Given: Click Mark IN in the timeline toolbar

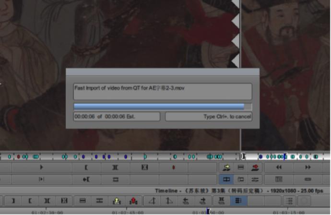Looking at the screenshot, I should click(x=30, y=201).
